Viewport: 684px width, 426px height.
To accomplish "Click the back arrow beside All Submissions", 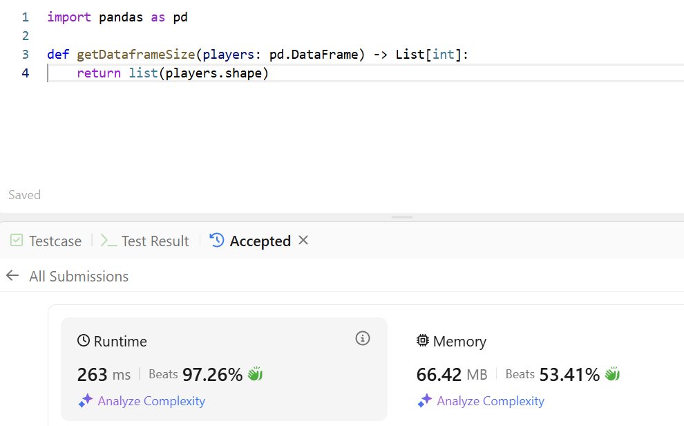I will 12,276.
